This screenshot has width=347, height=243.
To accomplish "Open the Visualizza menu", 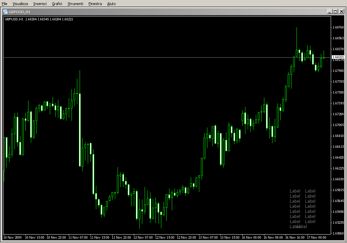I will pos(20,4).
